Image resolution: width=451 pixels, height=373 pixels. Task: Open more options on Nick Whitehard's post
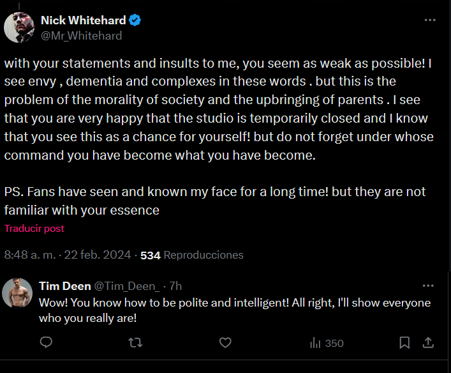click(430, 20)
